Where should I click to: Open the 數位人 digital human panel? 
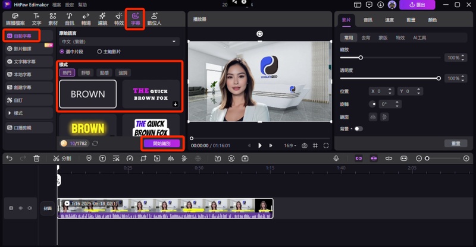pyautogui.click(x=155, y=18)
